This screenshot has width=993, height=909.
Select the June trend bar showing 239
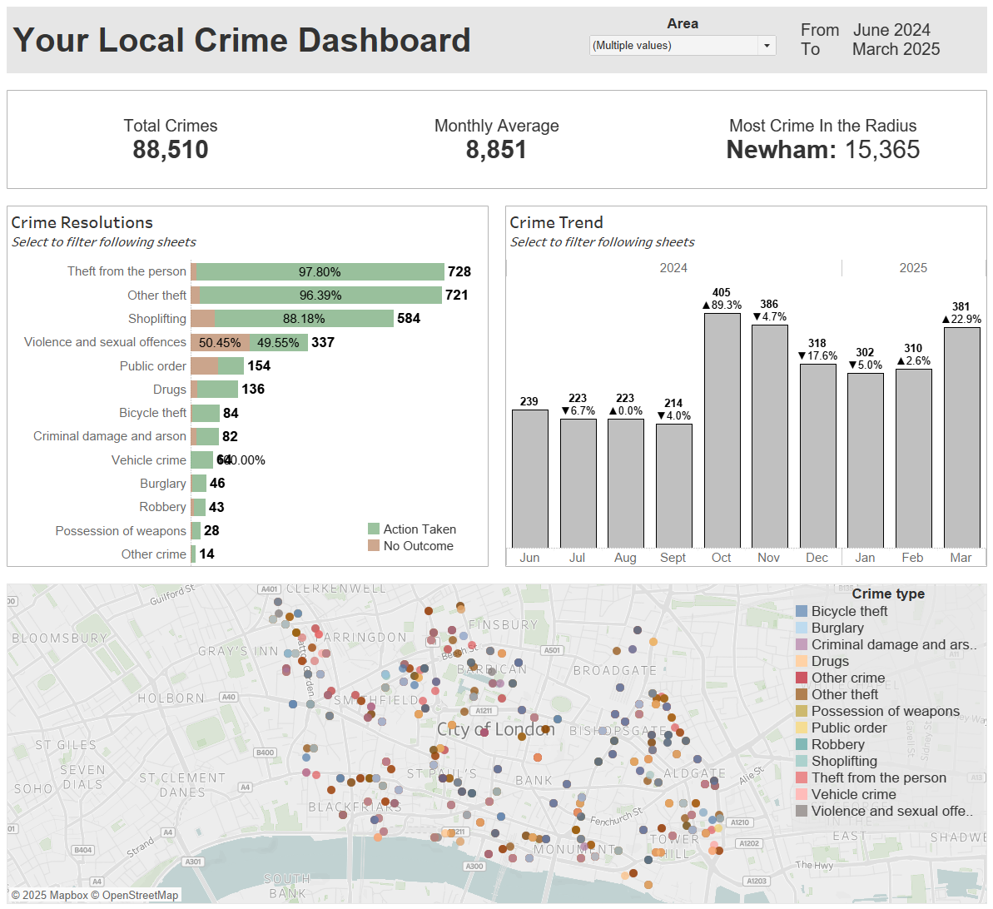pos(530,479)
